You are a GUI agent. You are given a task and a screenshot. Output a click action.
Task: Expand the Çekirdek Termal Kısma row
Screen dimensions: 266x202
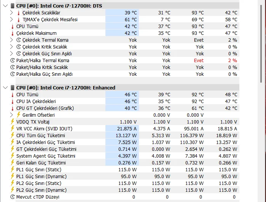(12, 40)
